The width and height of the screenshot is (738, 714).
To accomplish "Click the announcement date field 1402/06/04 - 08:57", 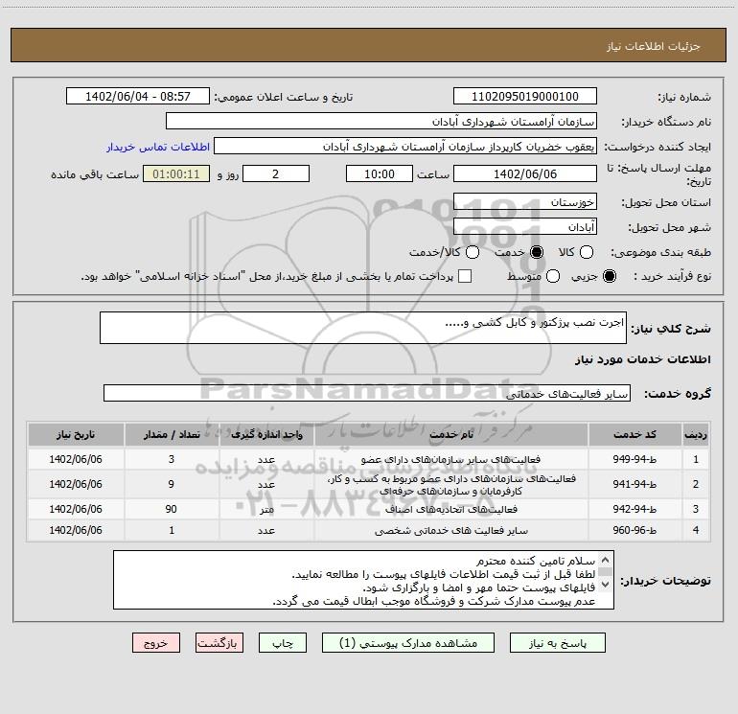I will point(138,97).
